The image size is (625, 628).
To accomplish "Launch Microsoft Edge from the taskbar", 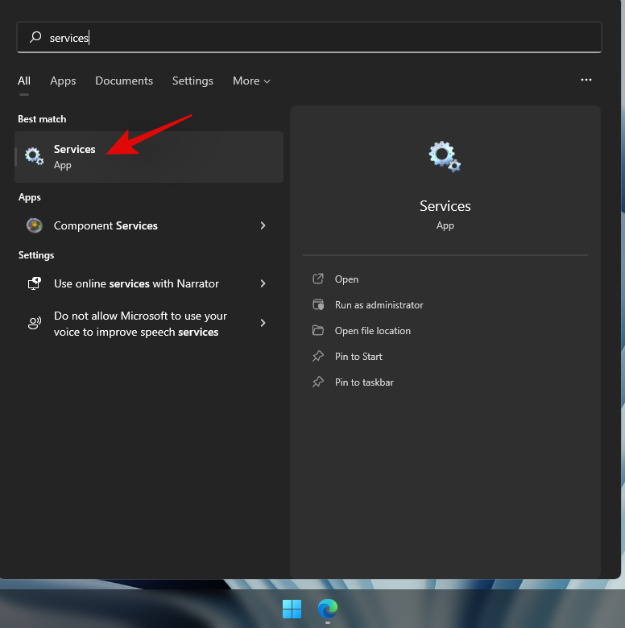I will 327,609.
